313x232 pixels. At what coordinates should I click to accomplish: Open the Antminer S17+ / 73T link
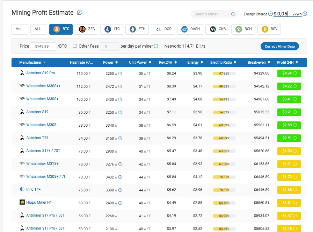[x=43, y=150]
